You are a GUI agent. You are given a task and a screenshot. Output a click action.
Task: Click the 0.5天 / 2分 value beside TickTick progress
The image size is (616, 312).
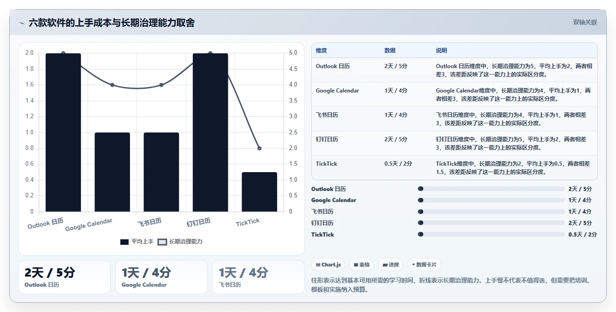pos(583,235)
